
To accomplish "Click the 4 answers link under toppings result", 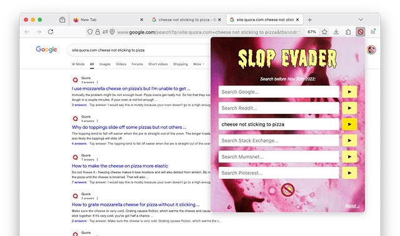I will pos(79,144).
